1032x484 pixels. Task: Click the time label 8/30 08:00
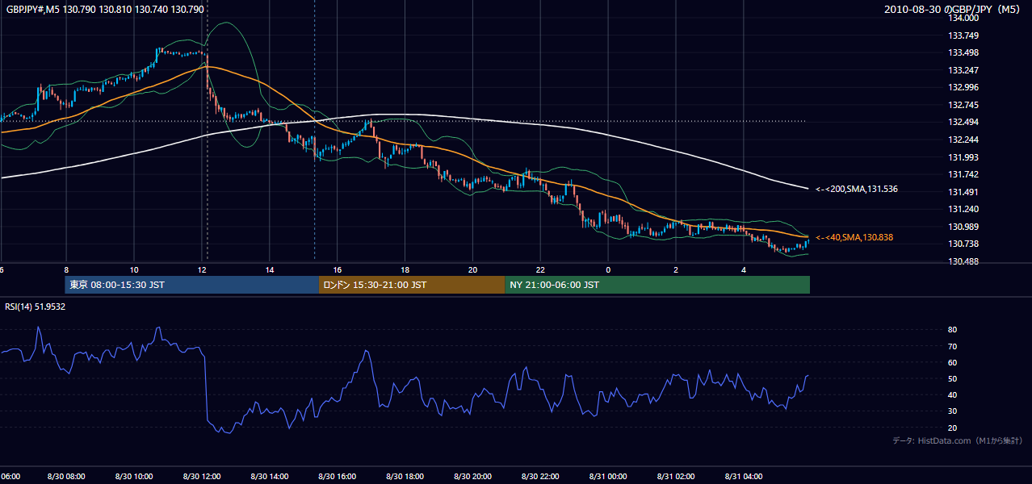point(66,476)
